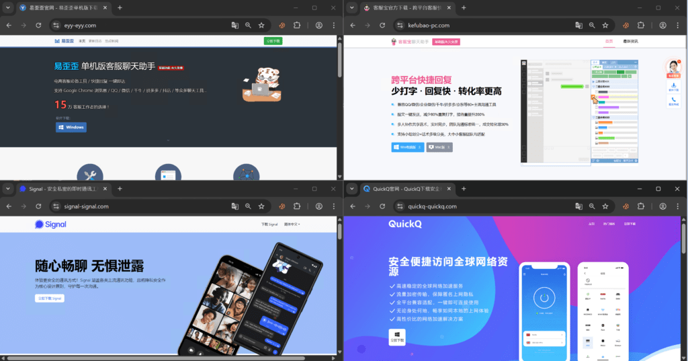
Task: Click translate icon in eyy-eyy.com address bar
Action: coord(235,25)
